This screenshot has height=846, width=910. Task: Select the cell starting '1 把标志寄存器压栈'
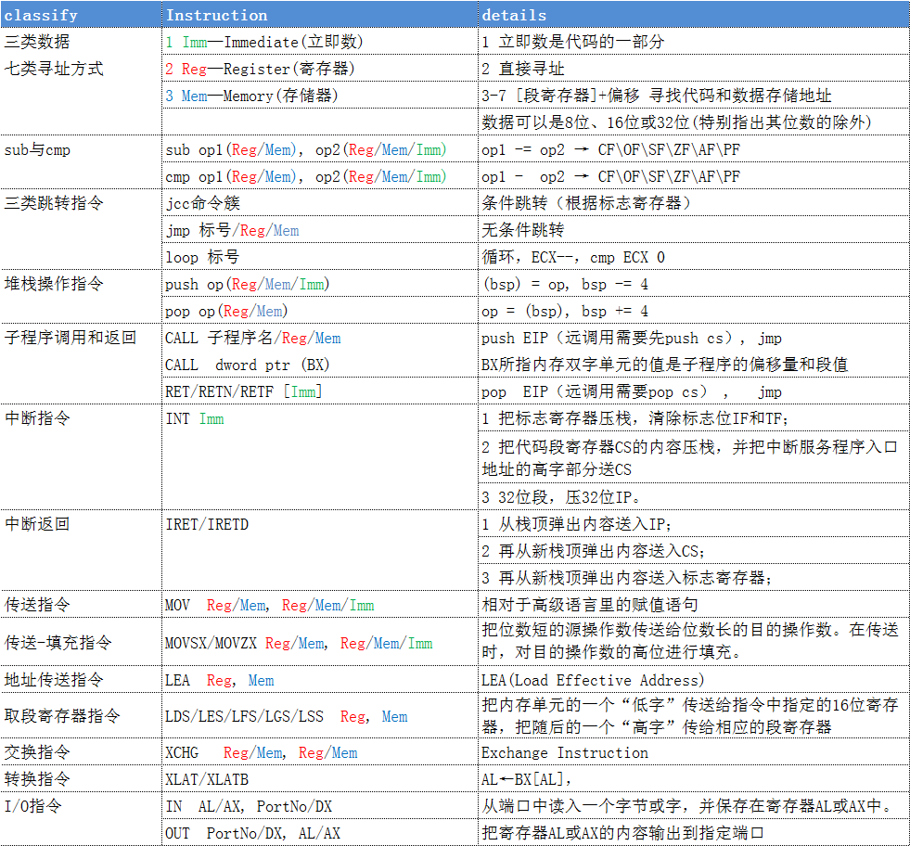(x=694, y=417)
